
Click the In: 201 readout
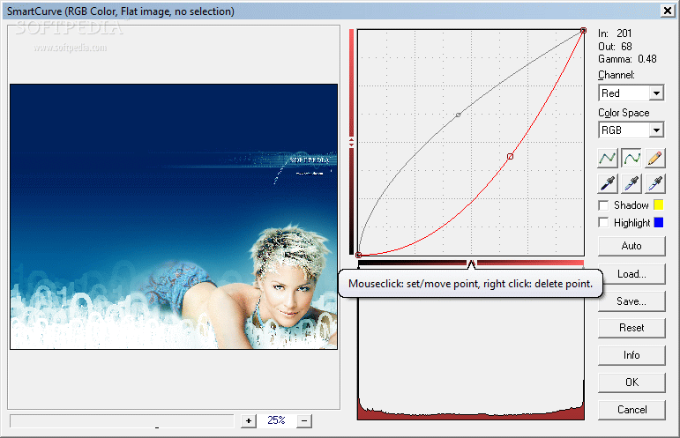click(615, 33)
